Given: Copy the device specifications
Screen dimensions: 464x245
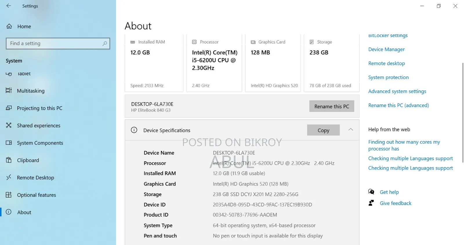Looking at the screenshot, I should [x=323, y=130].
